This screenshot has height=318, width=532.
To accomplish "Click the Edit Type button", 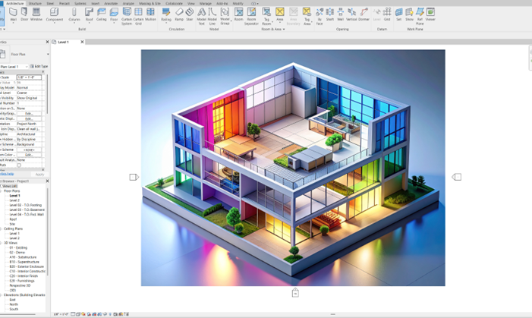I will pyautogui.click(x=39, y=67).
